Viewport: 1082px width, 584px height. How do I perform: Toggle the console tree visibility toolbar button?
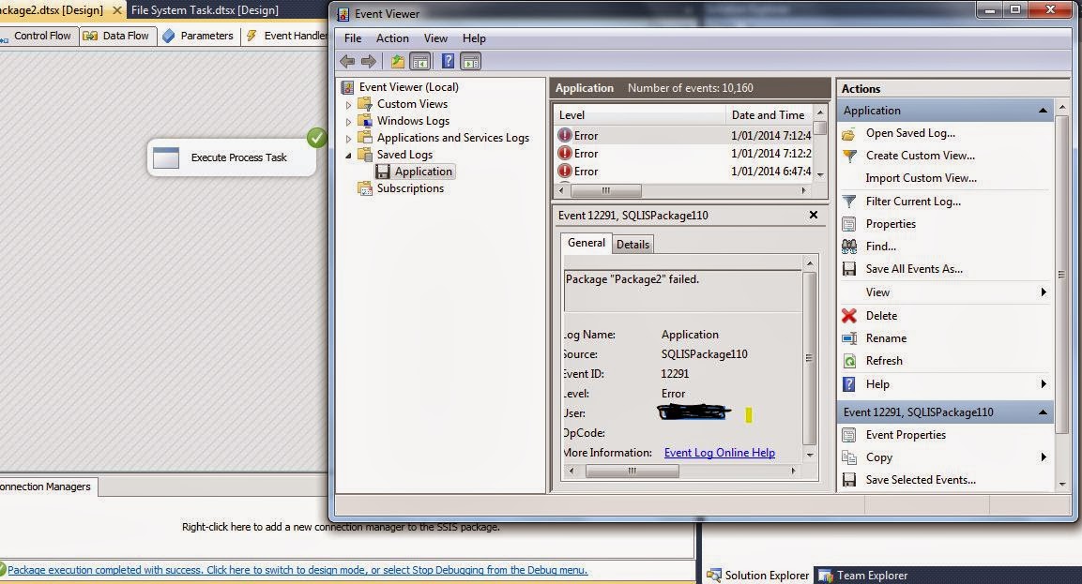(x=419, y=60)
